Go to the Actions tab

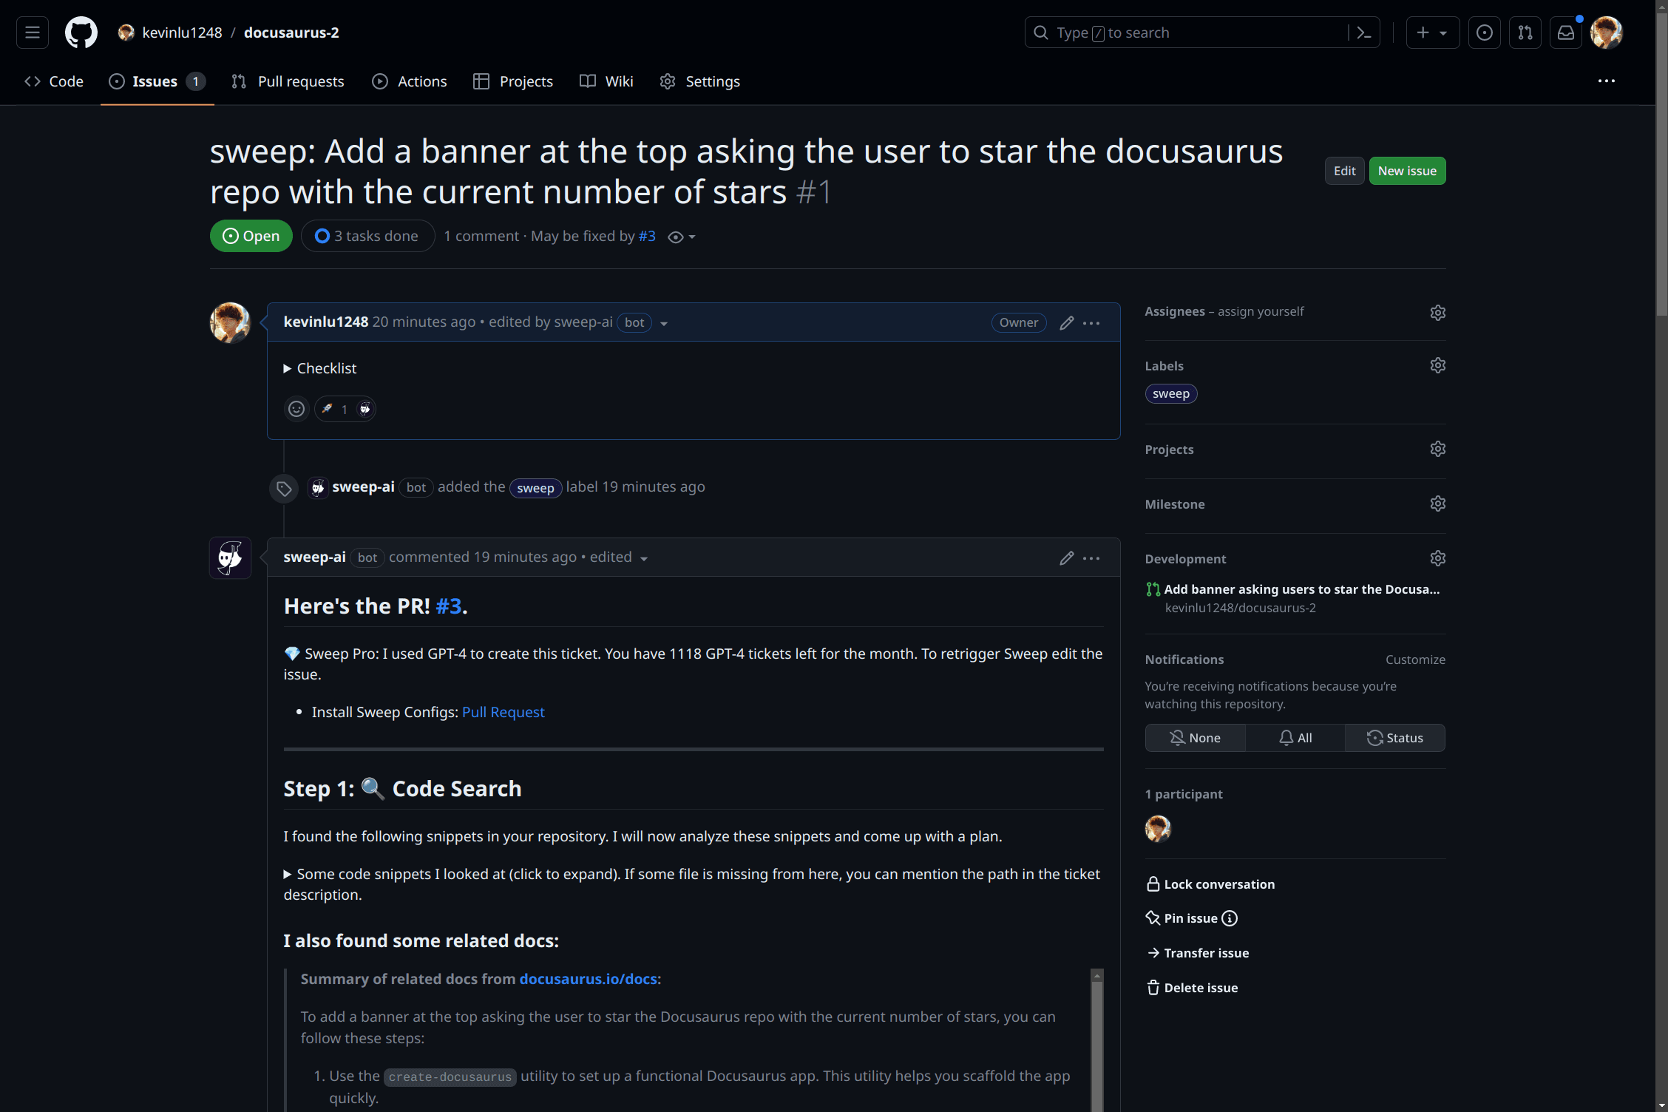(410, 81)
